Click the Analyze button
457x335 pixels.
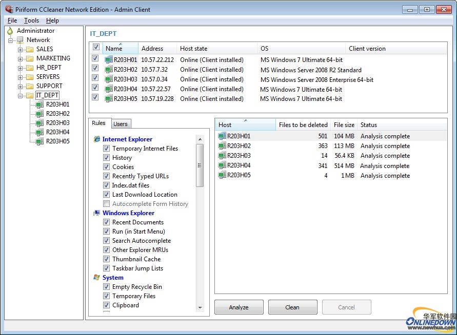[x=239, y=307]
